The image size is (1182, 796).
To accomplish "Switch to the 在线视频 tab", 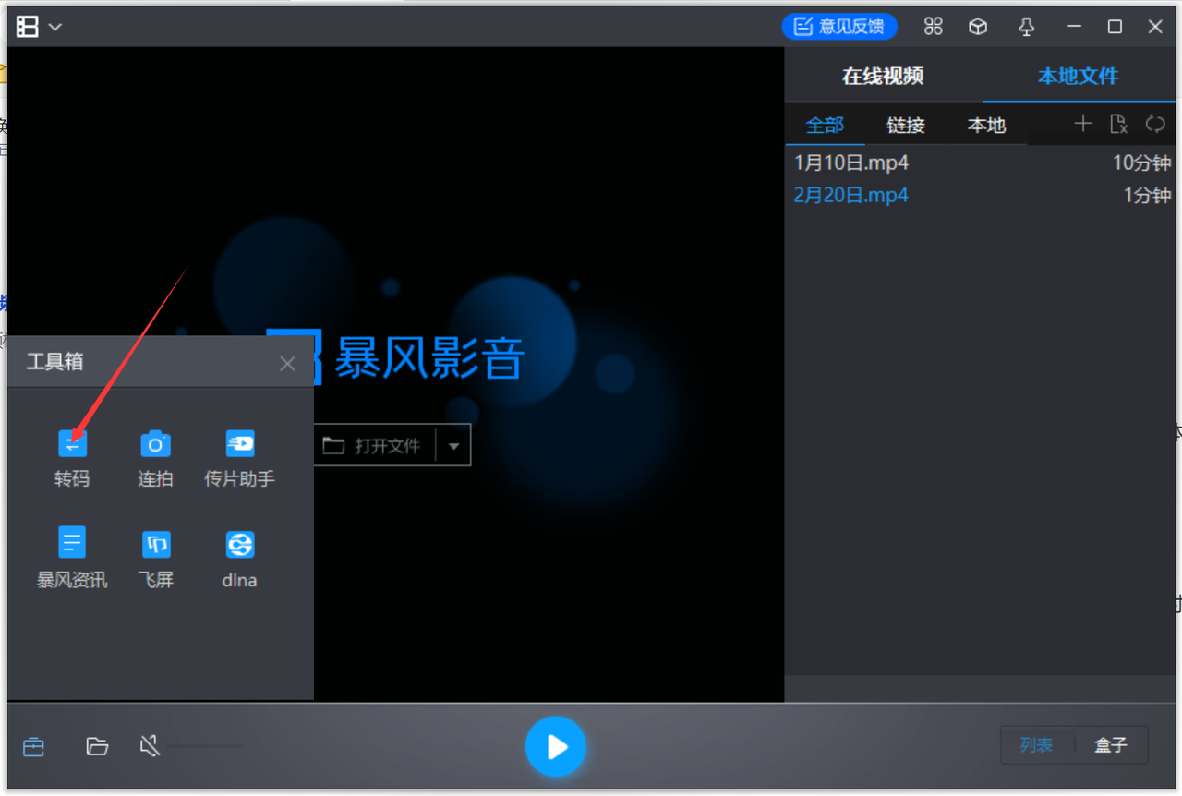I will tap(883, 76).
